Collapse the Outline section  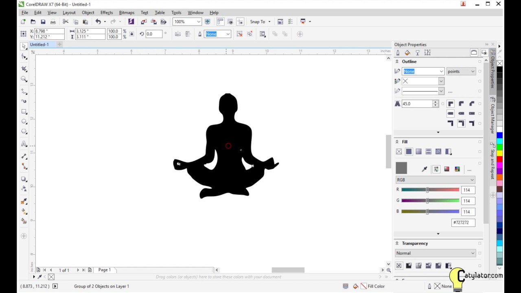[x=397, y=61]
